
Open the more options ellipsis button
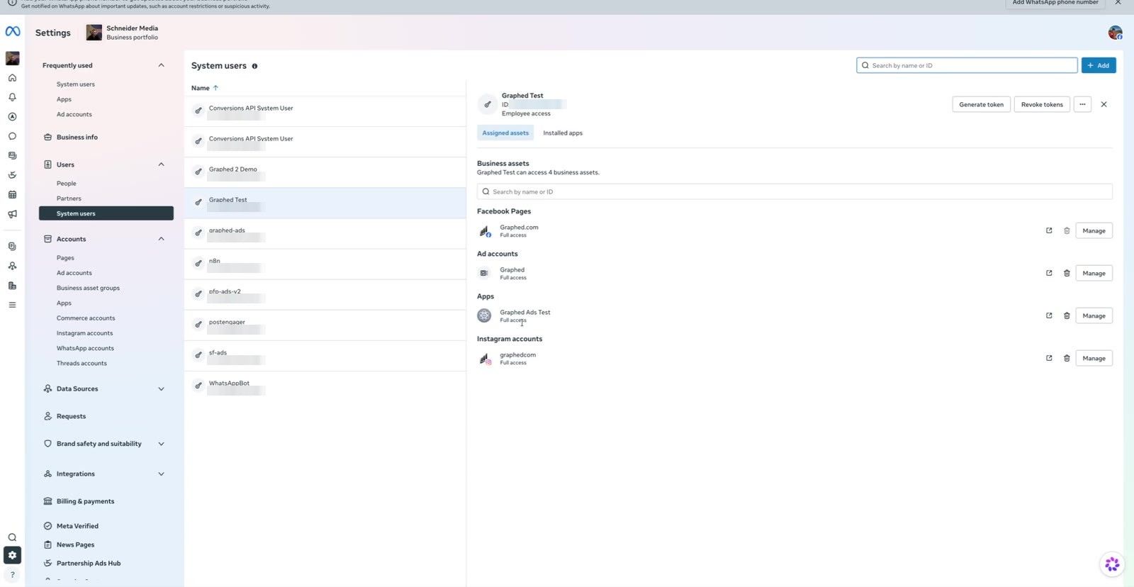(1082, 105)
